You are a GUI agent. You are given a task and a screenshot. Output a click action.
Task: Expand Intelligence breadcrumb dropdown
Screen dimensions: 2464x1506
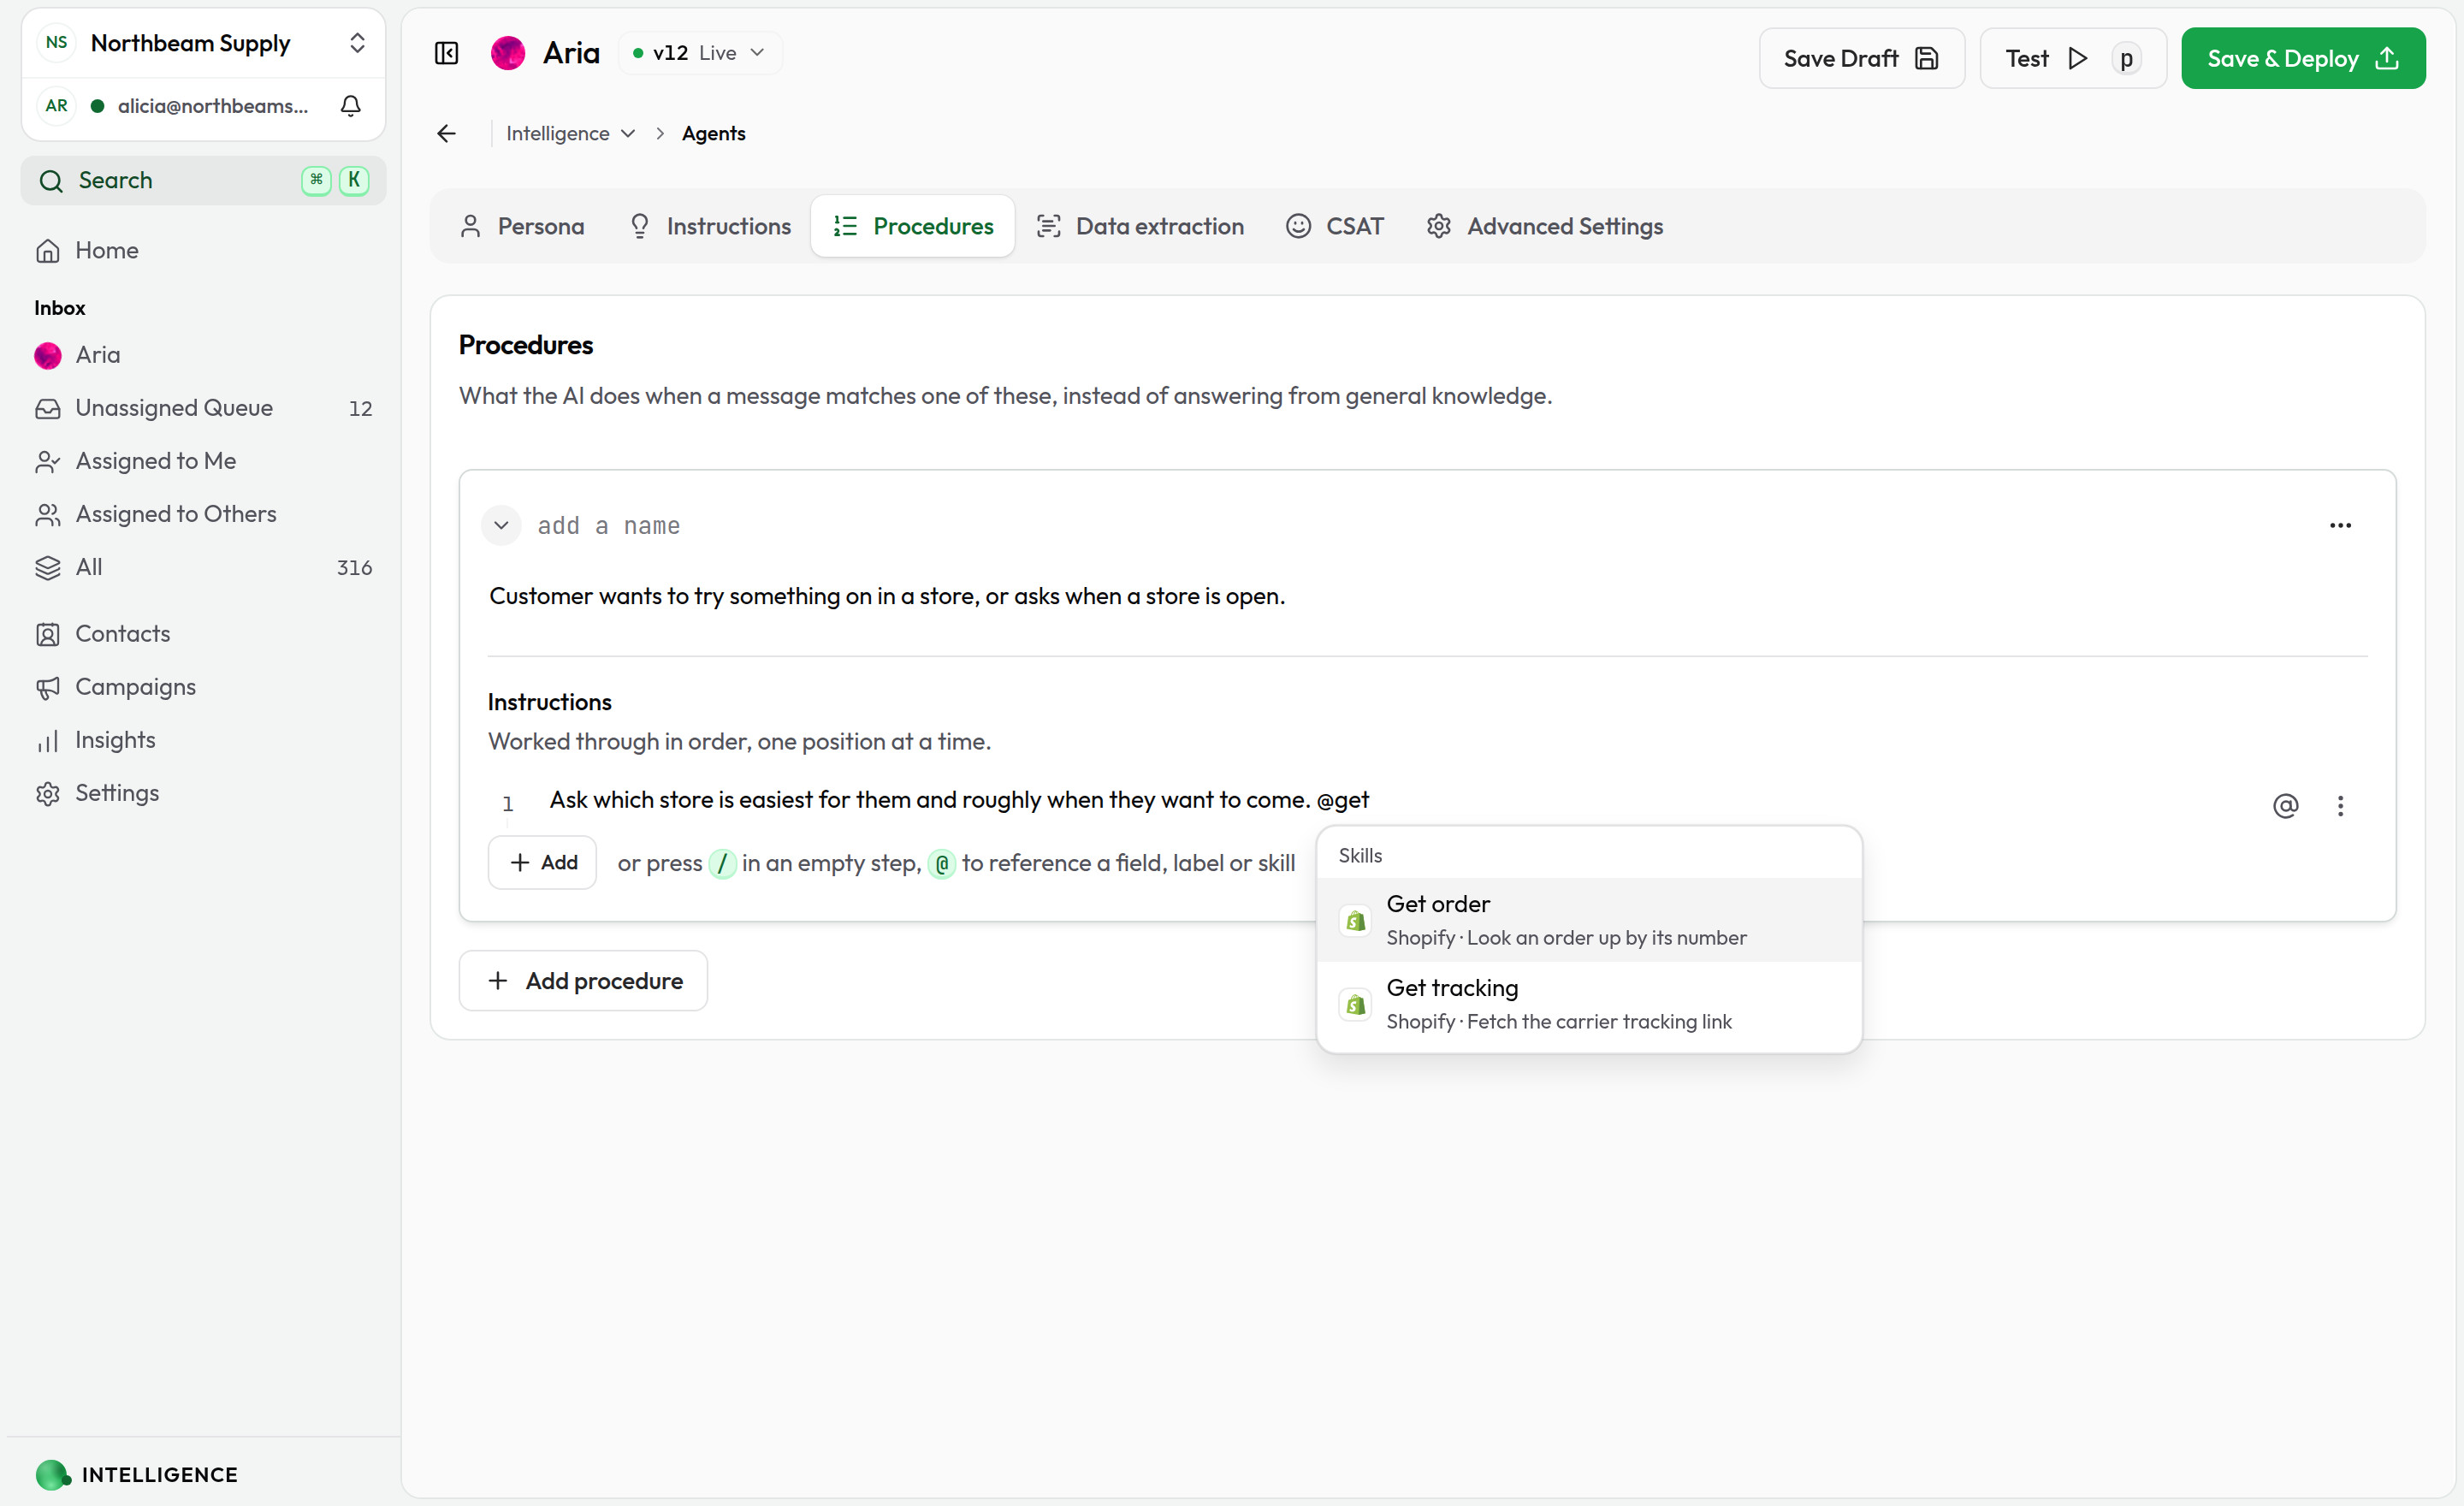coord(570,134)
